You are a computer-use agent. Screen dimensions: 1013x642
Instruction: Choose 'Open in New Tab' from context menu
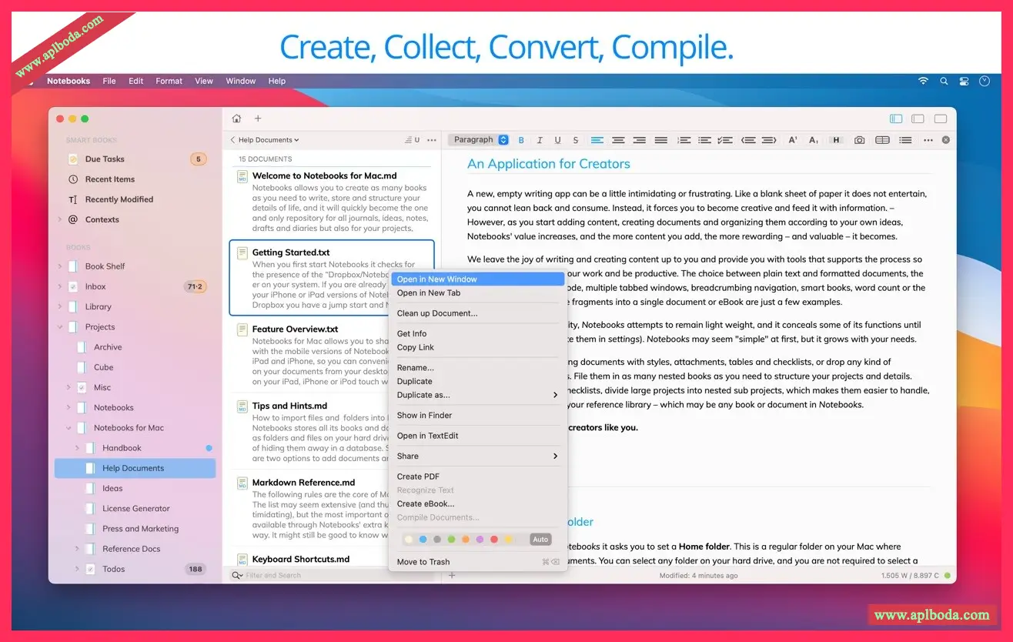429,293
